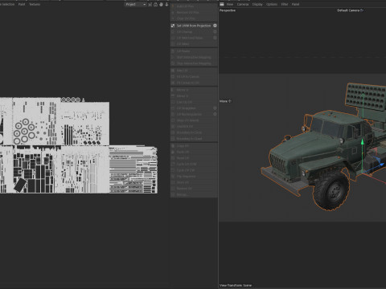
Task: Select the Flip Sequence command
Action: [x=194, y=177]
